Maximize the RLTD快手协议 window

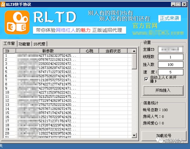pos(178,4)
